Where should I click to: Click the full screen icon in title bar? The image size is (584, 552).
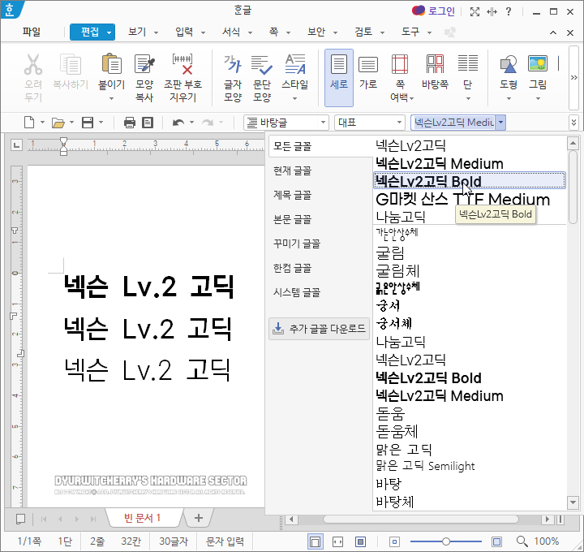point(474,12)
